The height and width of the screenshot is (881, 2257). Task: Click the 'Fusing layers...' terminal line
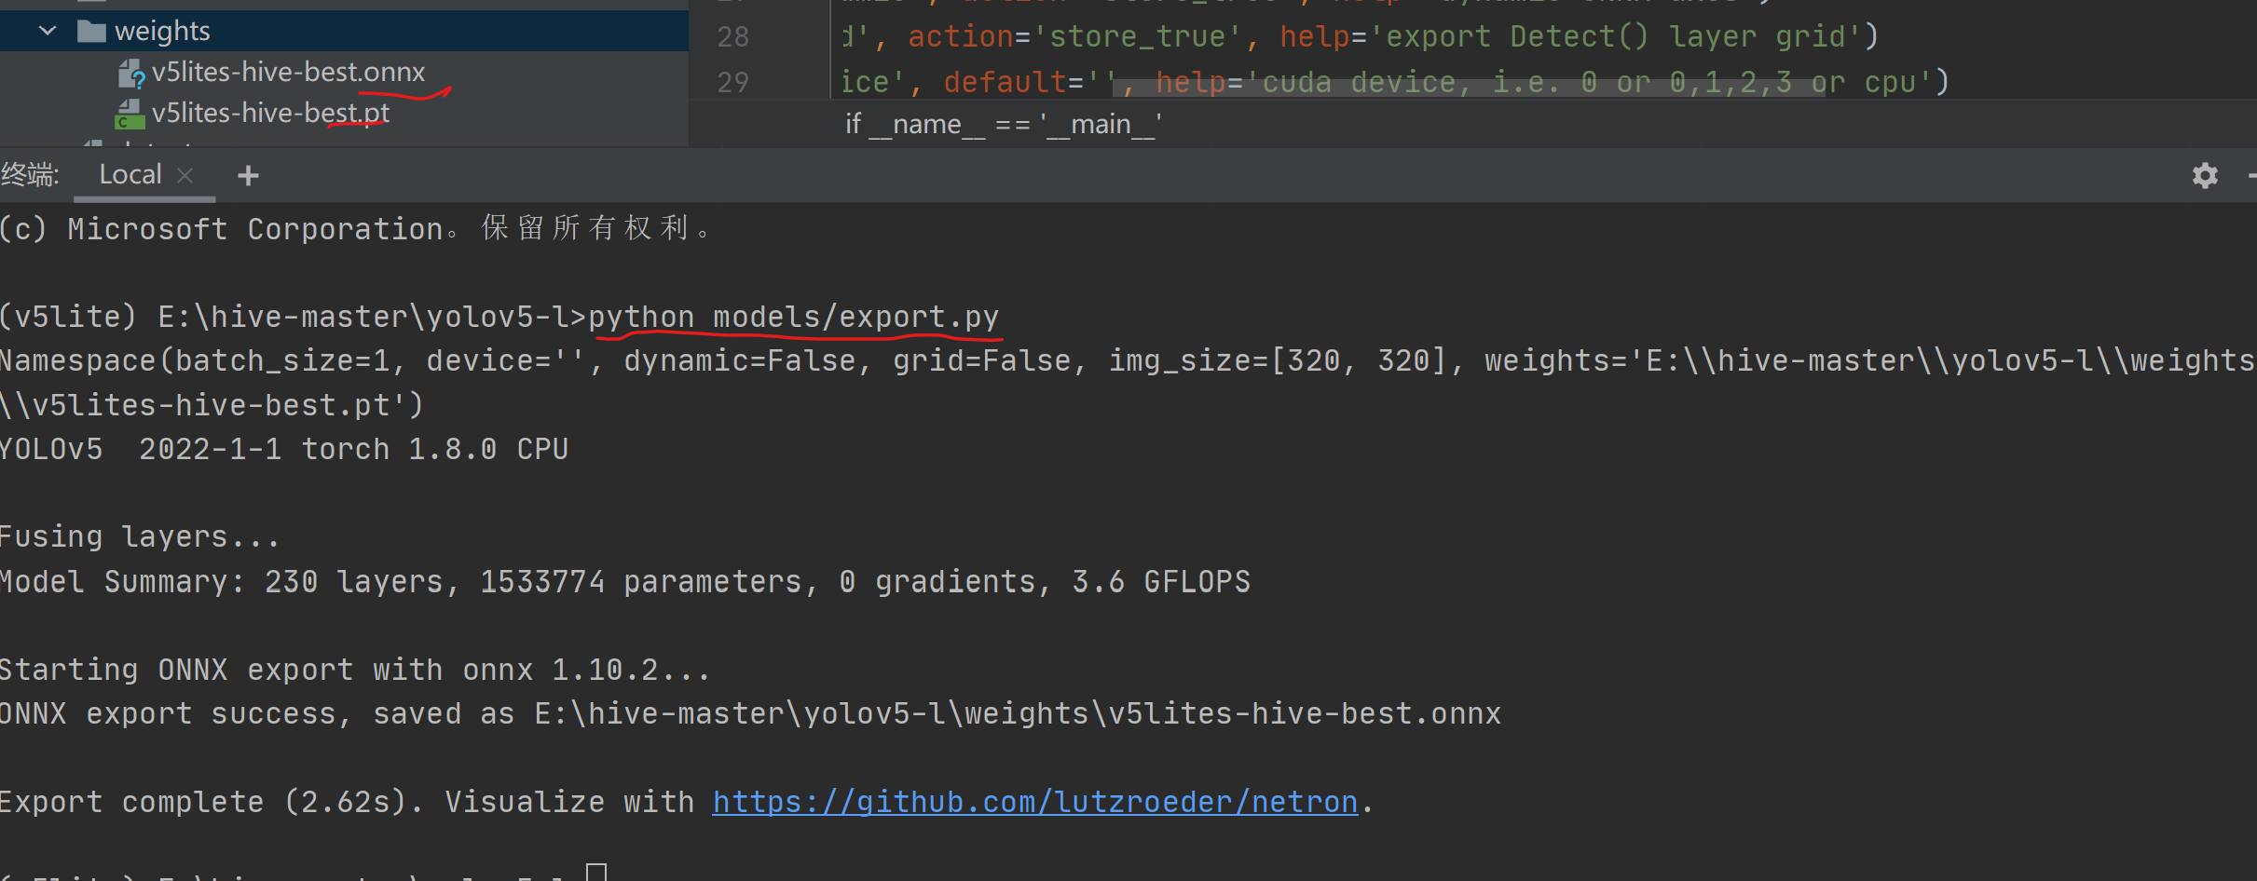tap(139, 536)
